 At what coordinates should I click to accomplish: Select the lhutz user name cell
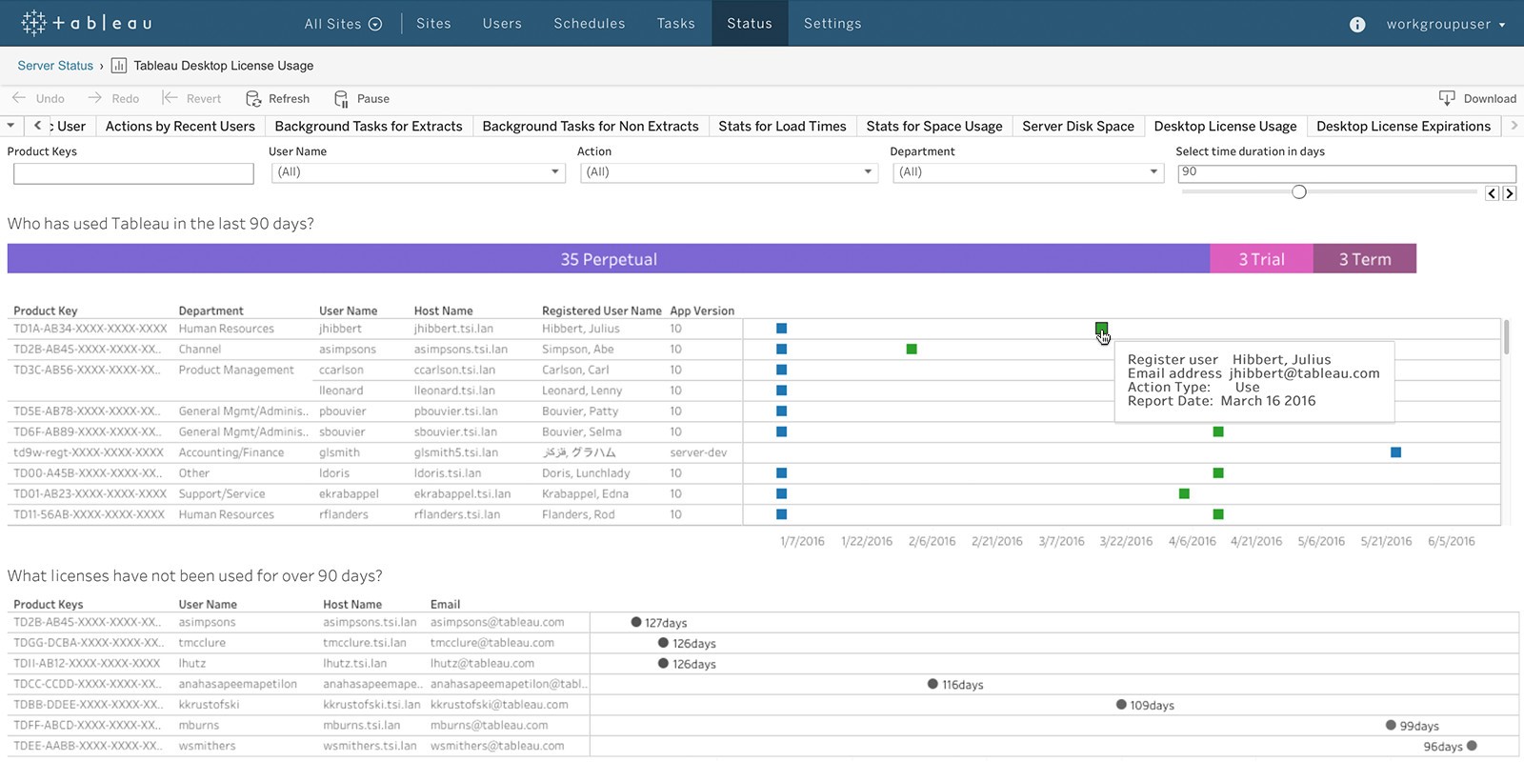click(x=192, y=663)
